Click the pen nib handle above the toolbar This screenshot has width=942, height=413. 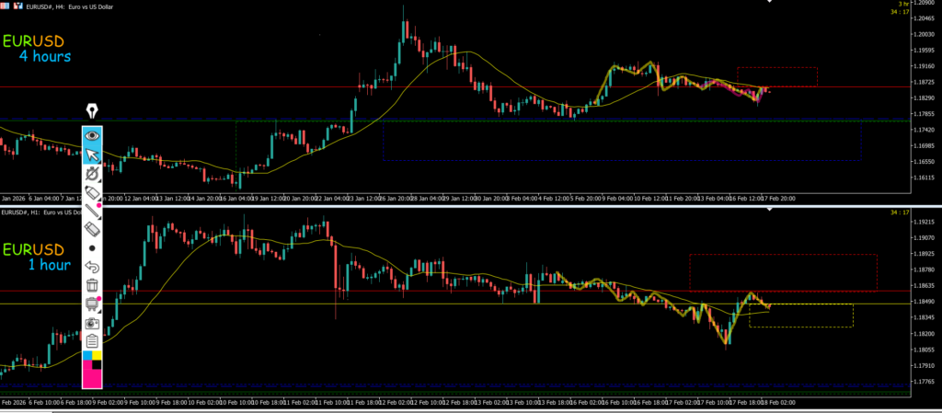tap(93, 111)
